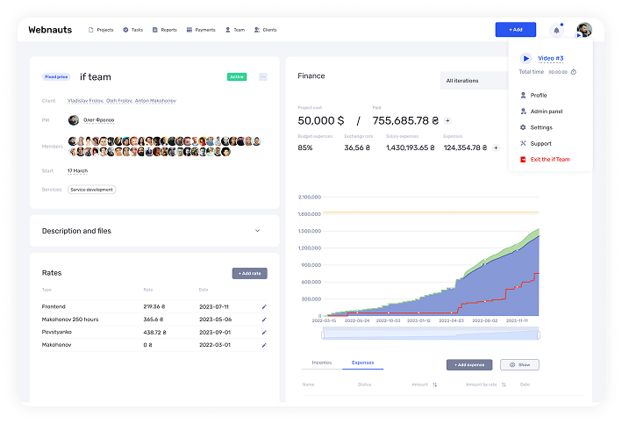Go to Reports in top navigation
622x424 pixels.
(x=165, y=30)
